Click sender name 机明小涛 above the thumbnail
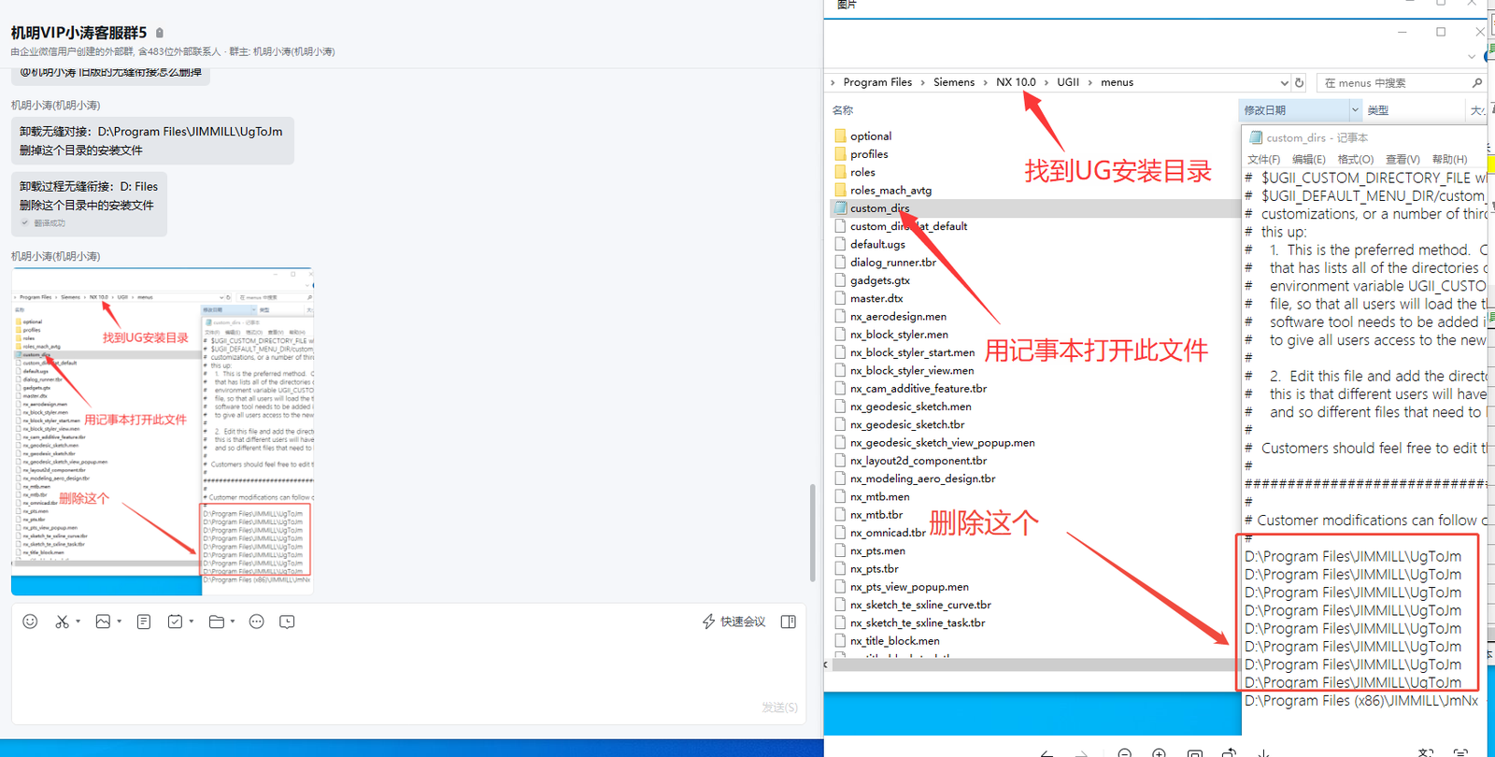1495x757 pixels. 55,256
